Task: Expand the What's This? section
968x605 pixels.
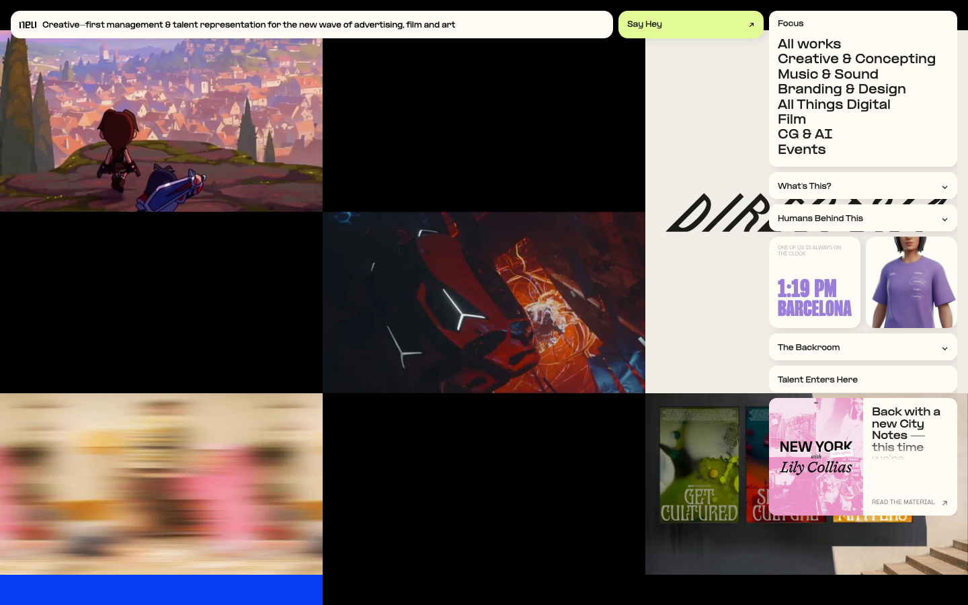Action: click(x=862, y=186)
